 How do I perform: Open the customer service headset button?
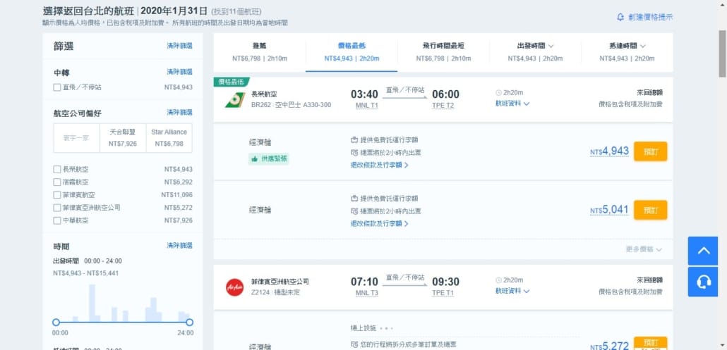(703, 282)
